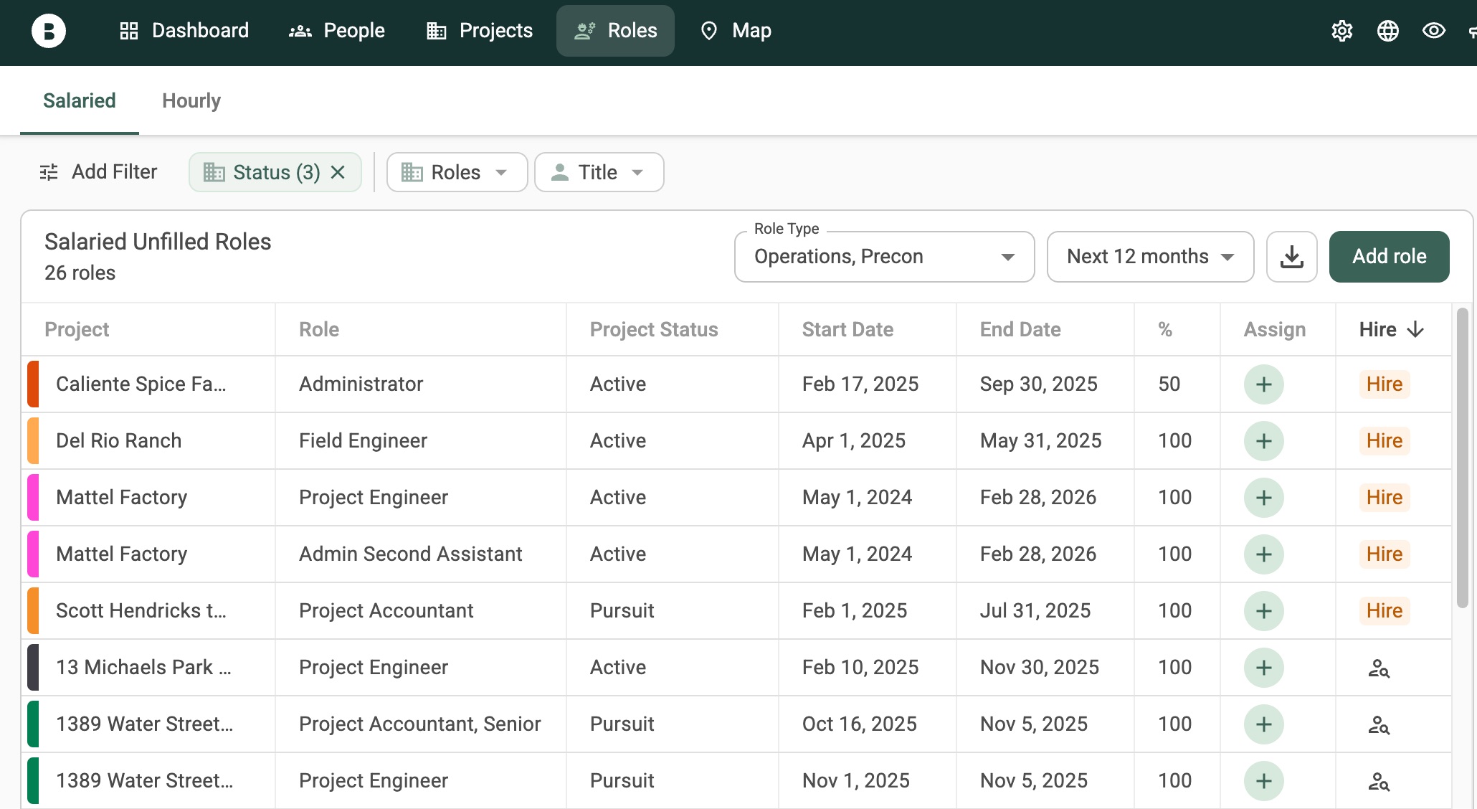Click the Caliente Spice color marker
This screenshot has height=809, width=1477.
[33, 384]
